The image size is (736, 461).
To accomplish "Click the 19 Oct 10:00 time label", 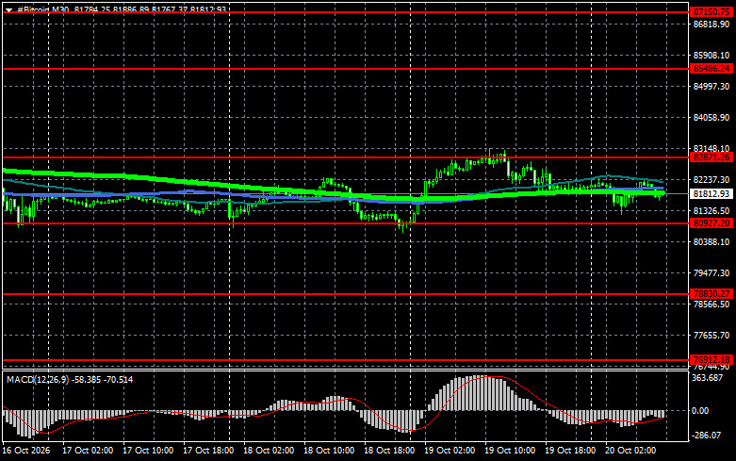I will click(510, 451).
